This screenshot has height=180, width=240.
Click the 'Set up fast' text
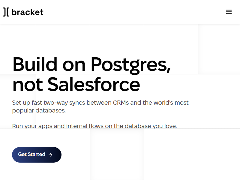click(x=27, y=103)
